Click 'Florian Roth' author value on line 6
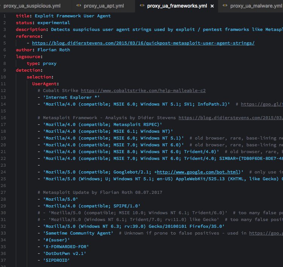 [54, 50]
